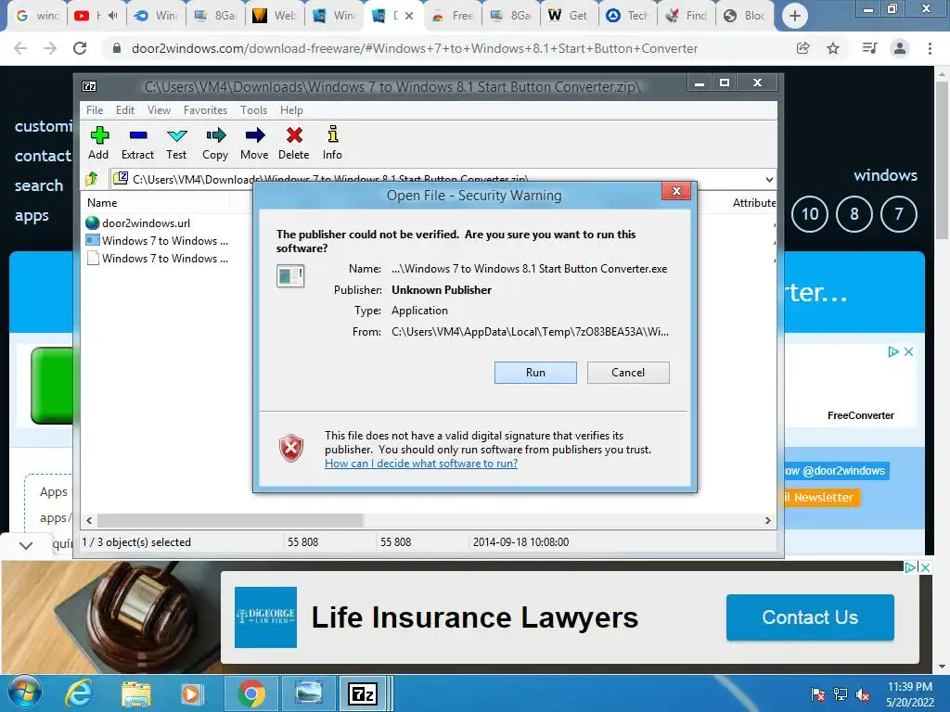Viewport: 950px width, 712px height.
Task: Collapse the chevron at the page's lower-left
Action: click(25, 545)
